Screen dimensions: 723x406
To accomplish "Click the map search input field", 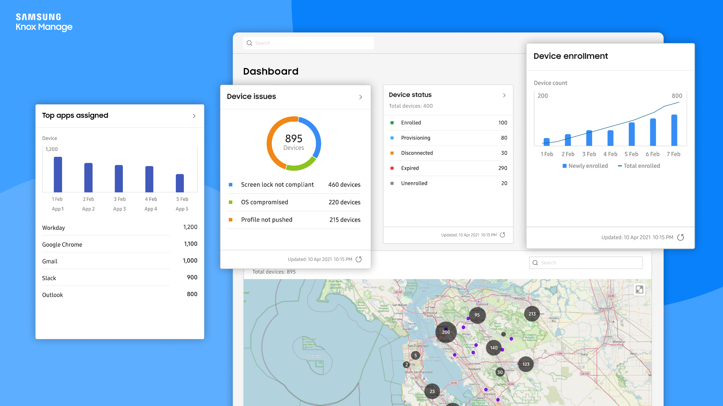I will 590,263.
